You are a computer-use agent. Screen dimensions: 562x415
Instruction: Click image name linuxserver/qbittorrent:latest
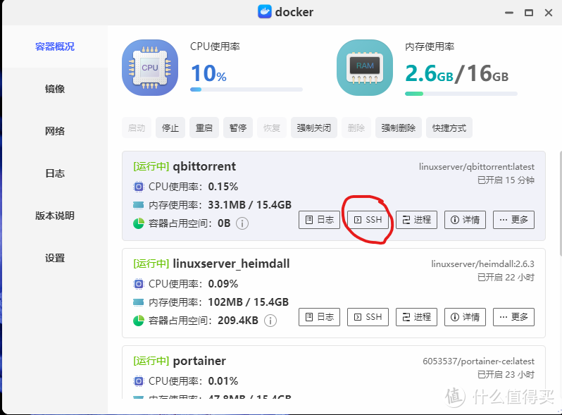[x=477, y=167]
